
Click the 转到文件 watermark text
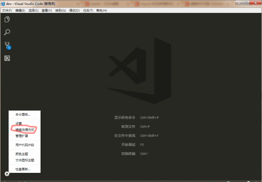128,126
